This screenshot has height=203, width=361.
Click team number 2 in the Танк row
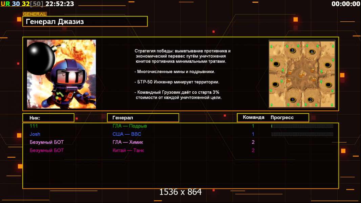253,150
